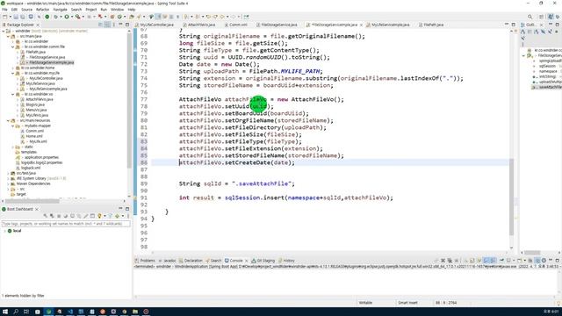
Task: Click Remove All Terminated Launches in Console
Action: pyautogui.click(x=450, y=261)
